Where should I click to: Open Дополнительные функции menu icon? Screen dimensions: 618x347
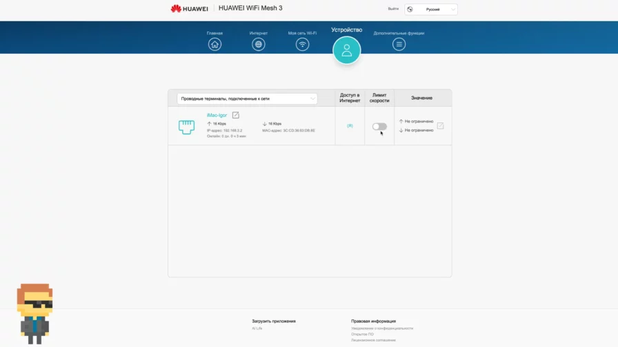(399, 44)
